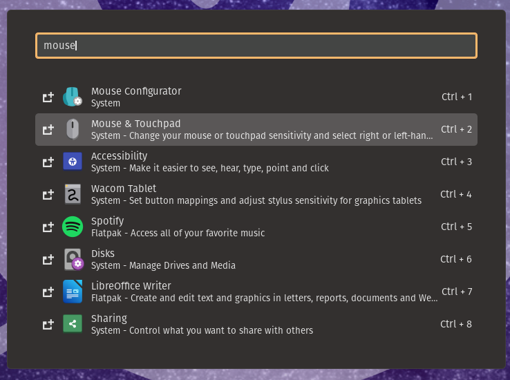Launch Spotify via its Flatpak description
510x380 pixels.
point(178,233)
